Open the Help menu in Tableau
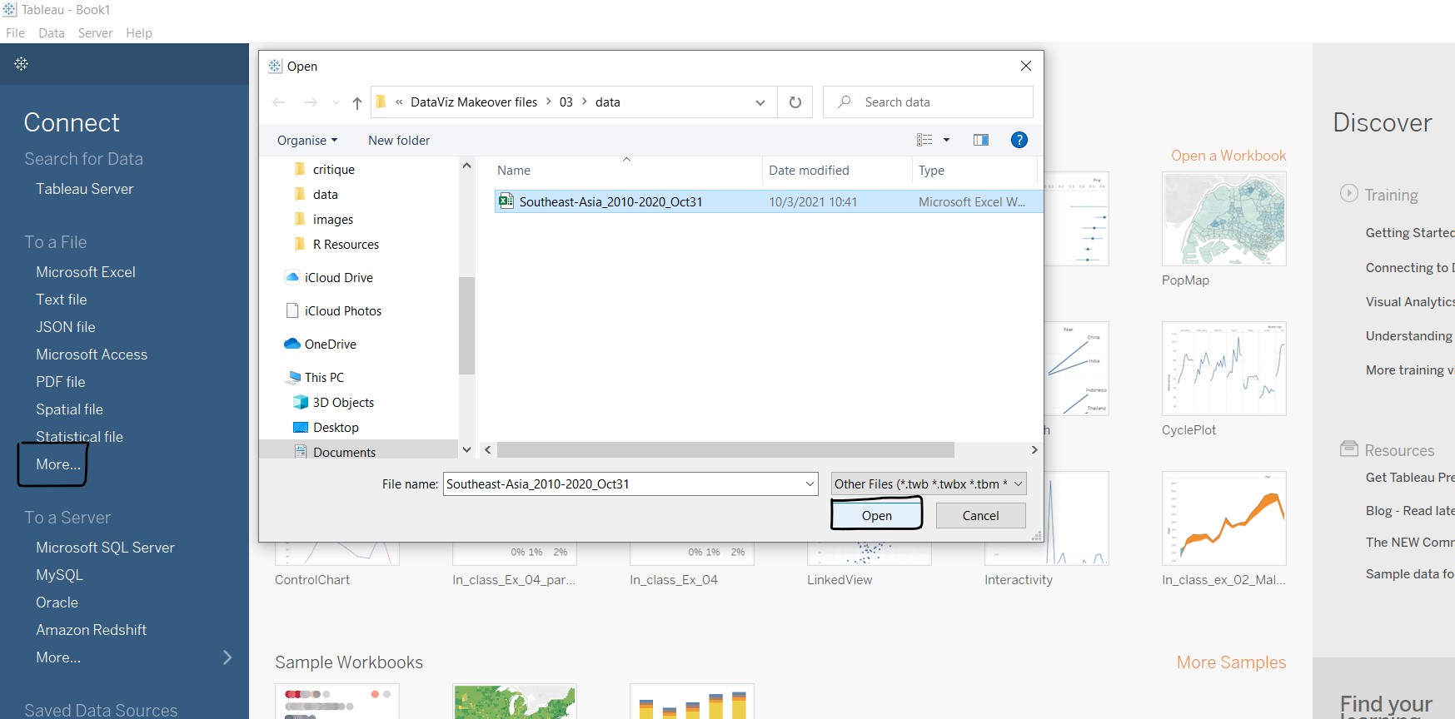Screen dimensions: 1455x719 coord(139,33)
